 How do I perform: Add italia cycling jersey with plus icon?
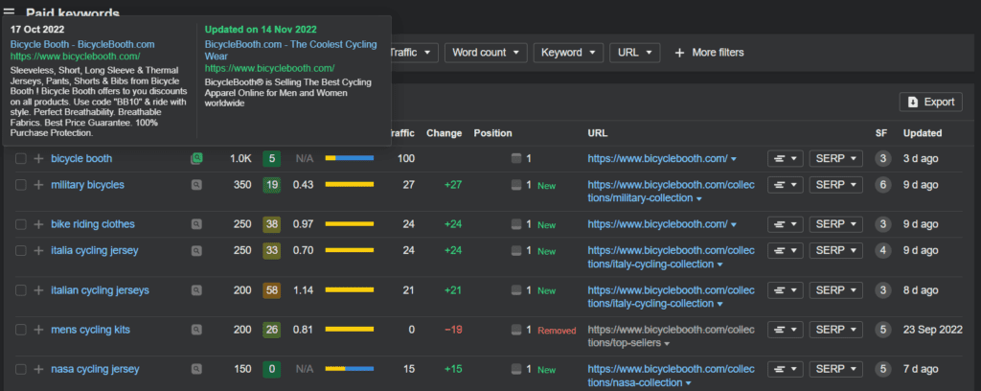pos(38,251)
